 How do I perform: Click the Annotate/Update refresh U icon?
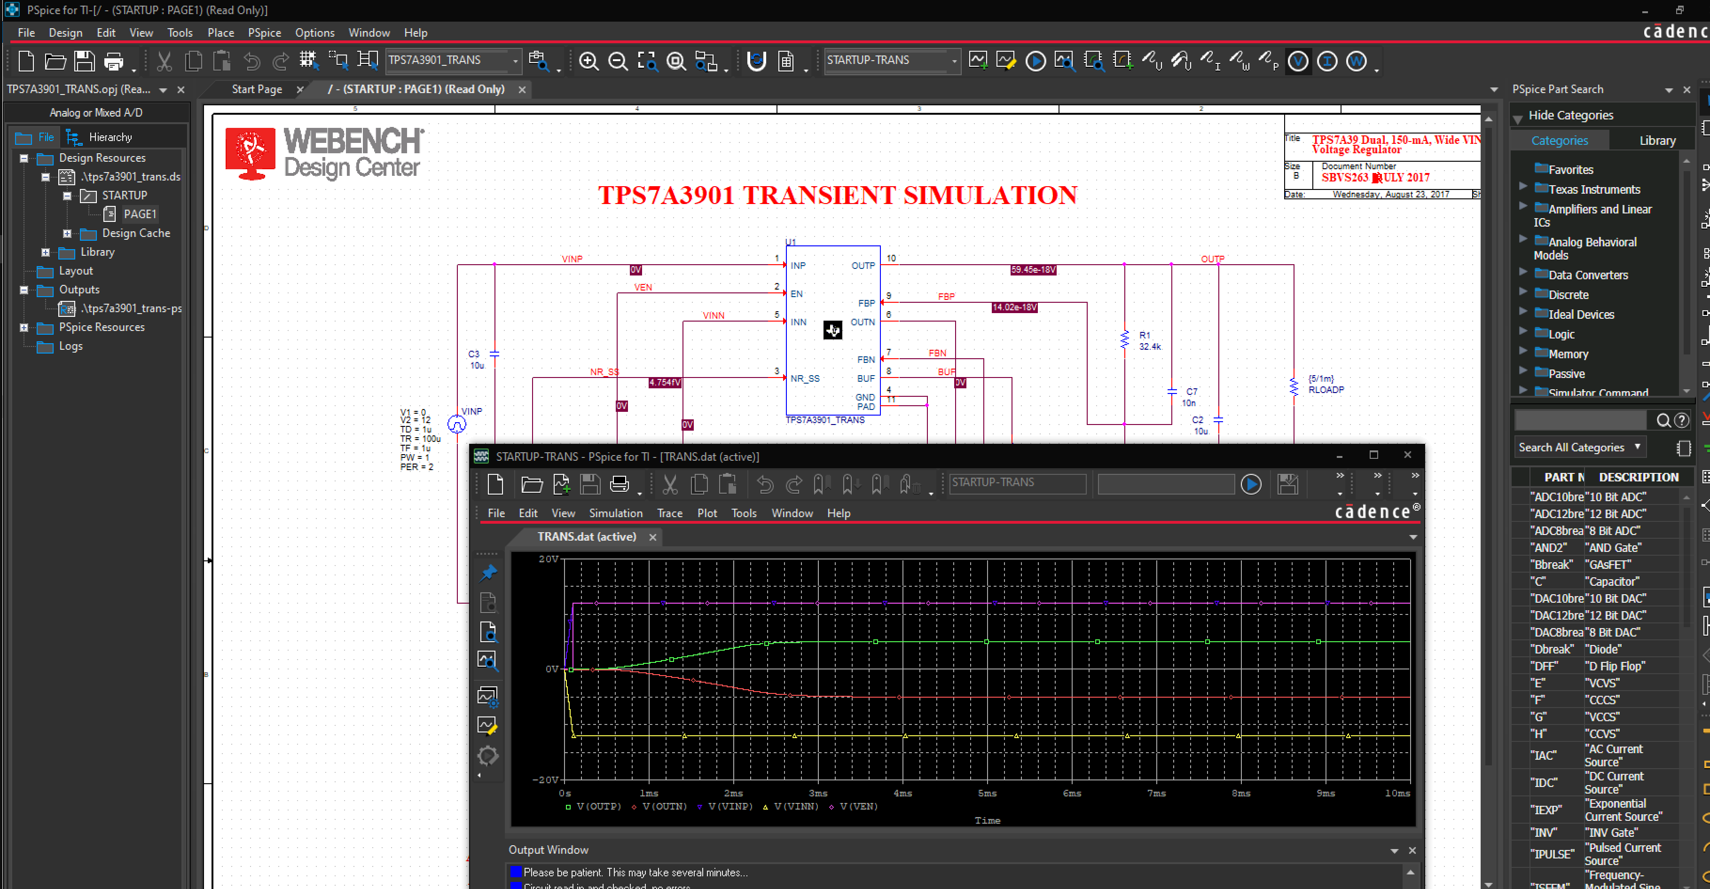[x=757, y=61]
